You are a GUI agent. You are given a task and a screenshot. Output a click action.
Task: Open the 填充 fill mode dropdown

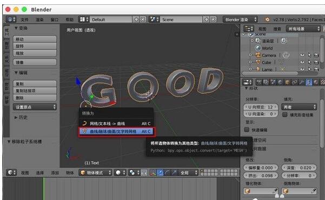click(299, 107)
